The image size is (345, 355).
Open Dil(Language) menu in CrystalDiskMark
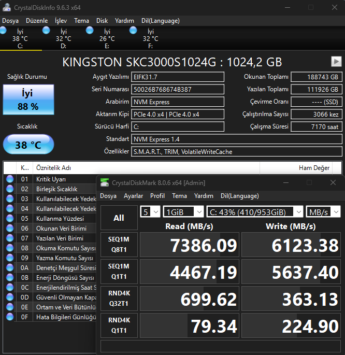click(239, 196)
